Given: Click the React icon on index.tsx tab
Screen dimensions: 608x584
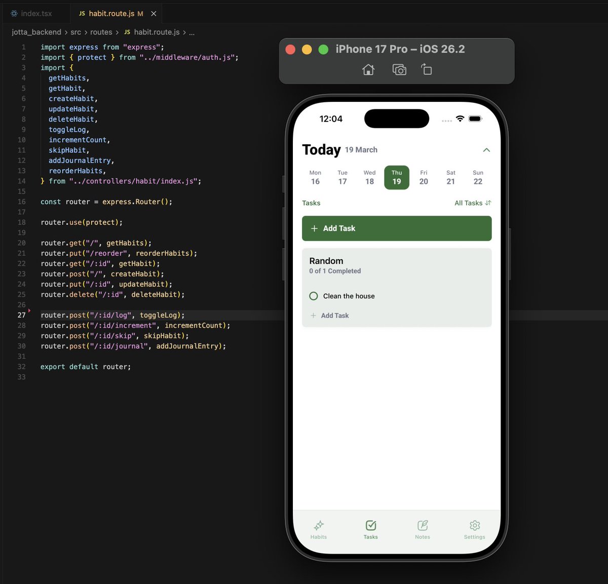Looking at the screenshot, I should (14, 14).
